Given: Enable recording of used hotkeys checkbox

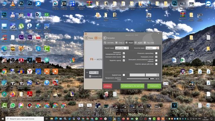Looking at the screenshot, I should [x=156, y=61].
